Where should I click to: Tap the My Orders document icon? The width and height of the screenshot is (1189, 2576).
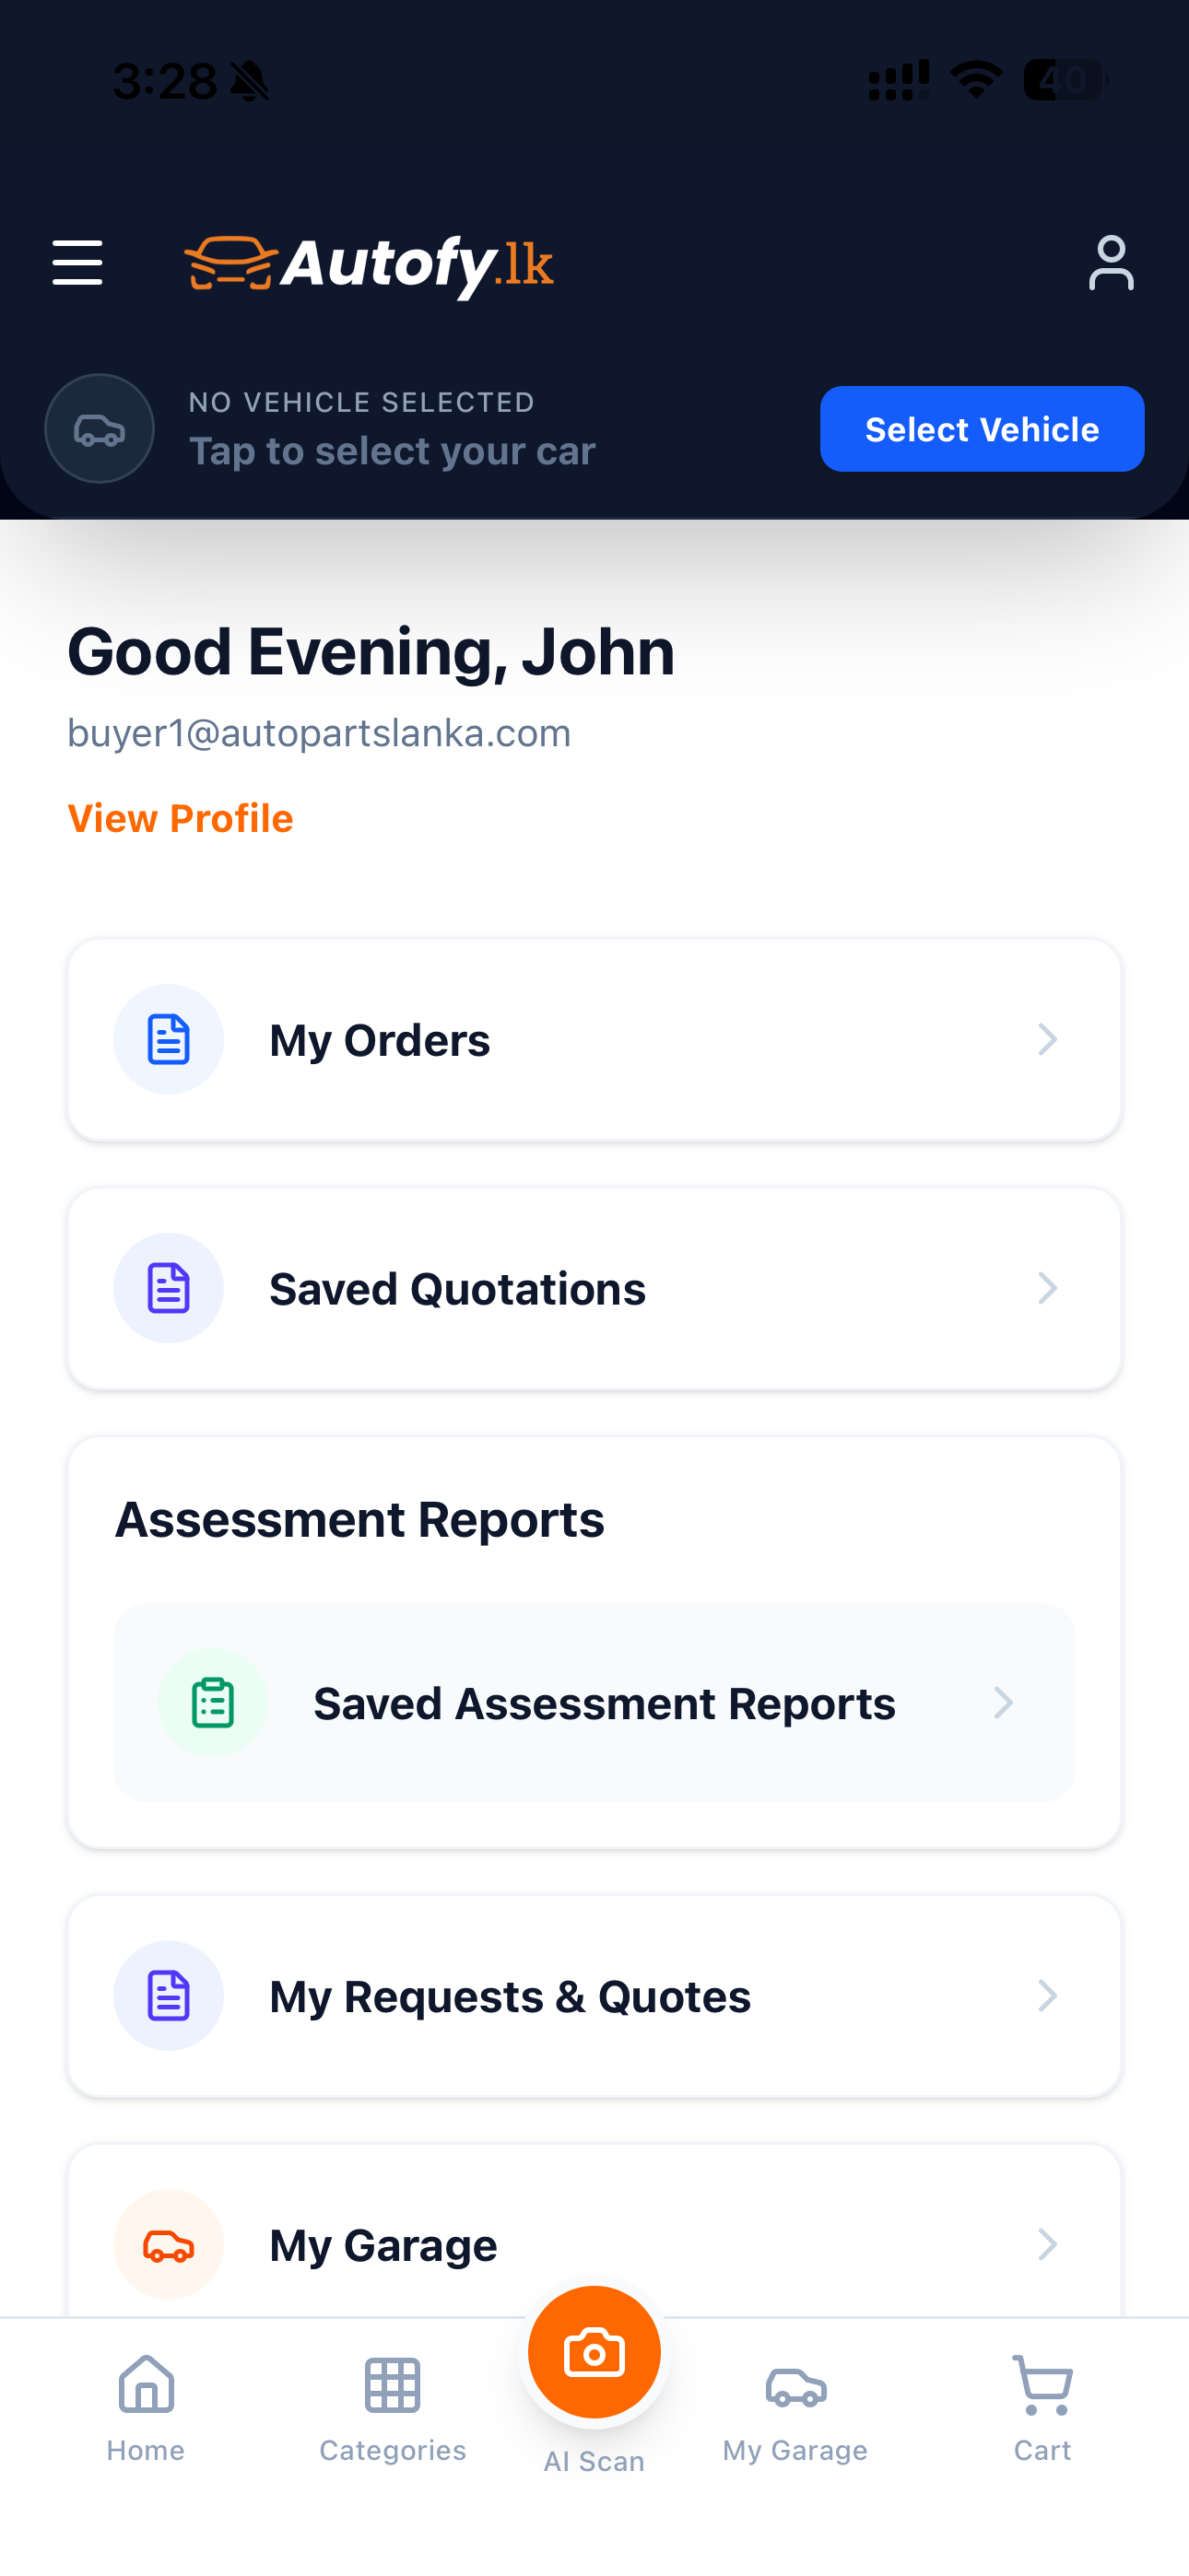point(168,1039)
